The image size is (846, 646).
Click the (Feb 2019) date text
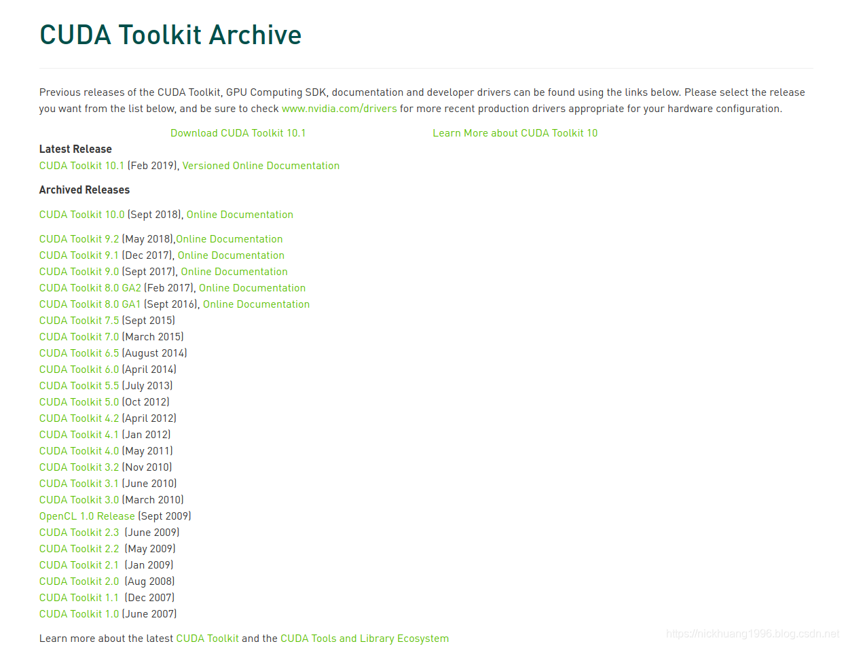click(x=153, y=166)
